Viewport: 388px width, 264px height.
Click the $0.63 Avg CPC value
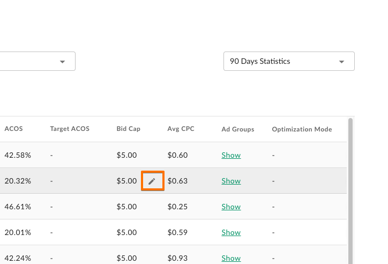tap(177, 181)
